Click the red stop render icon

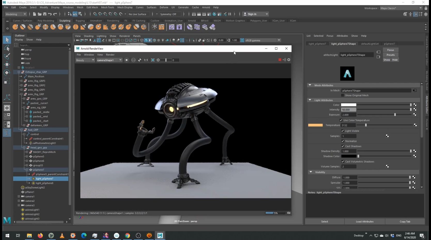tap(280, 60)
